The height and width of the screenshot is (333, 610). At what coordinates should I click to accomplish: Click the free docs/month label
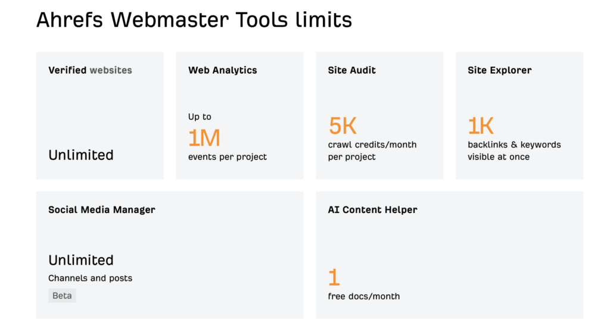click(364, 297)
